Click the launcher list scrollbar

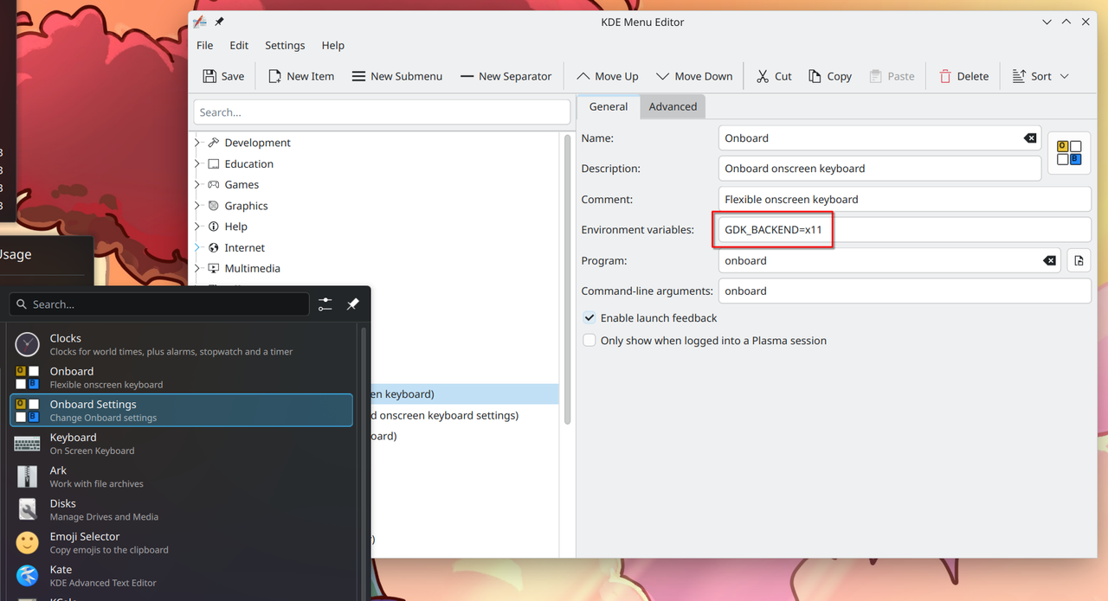tap(364, 463)
